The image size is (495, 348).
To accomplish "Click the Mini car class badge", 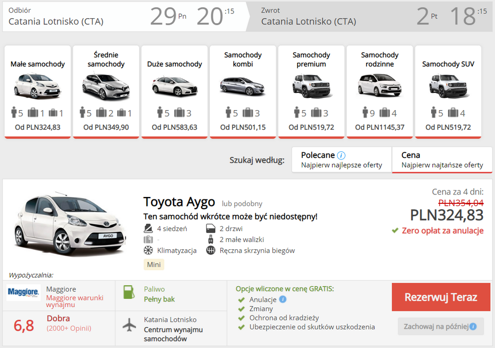I will pyautogui.click(x=154, y=265).
